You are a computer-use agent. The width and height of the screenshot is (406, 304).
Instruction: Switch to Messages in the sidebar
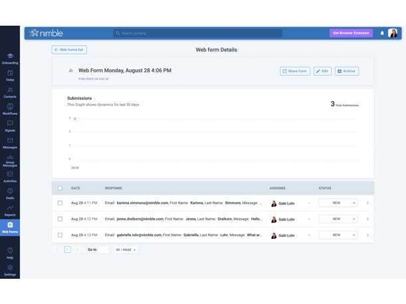pos(10,141)
